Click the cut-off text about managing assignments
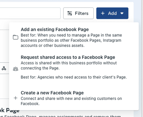143x117 pixels. tap(60, 116)
